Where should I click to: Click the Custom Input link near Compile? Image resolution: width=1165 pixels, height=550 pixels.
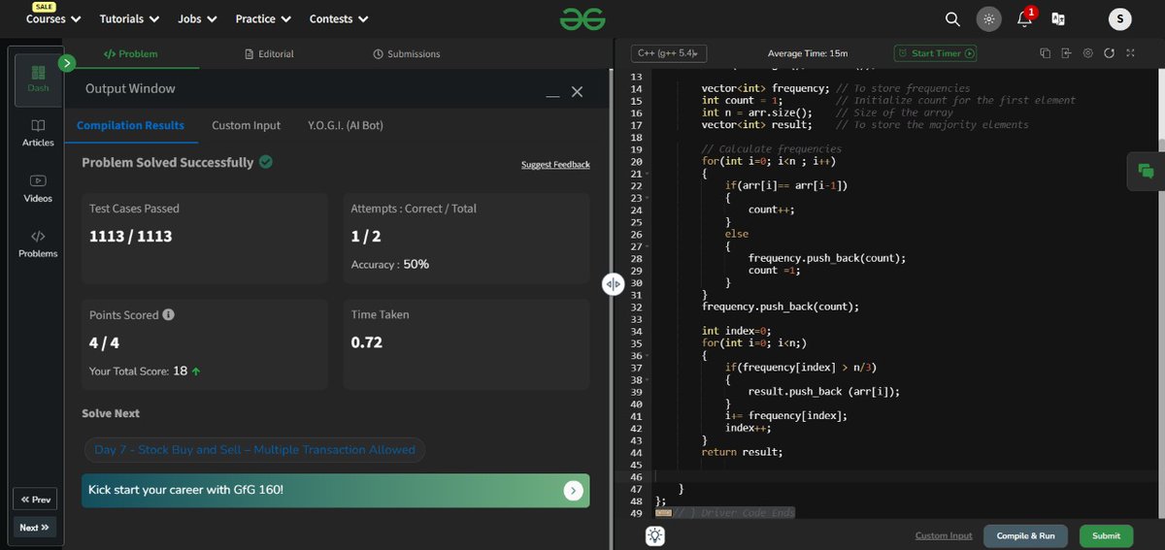tap(944, 535)
